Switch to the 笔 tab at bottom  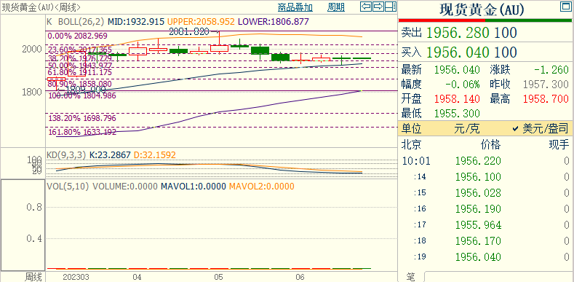(411, 277)
